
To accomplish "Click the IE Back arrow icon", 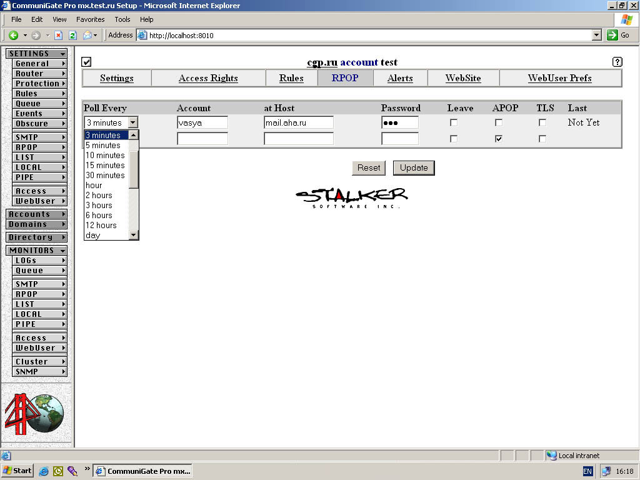I will [14, 36].
